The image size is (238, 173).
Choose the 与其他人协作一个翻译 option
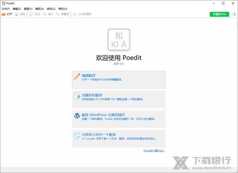click(119, 136)
